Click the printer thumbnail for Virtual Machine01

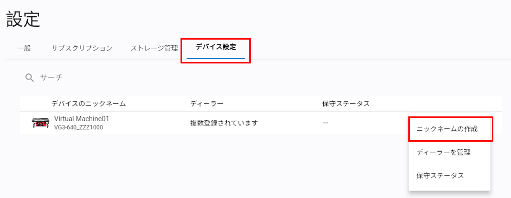tap(41, 123)
